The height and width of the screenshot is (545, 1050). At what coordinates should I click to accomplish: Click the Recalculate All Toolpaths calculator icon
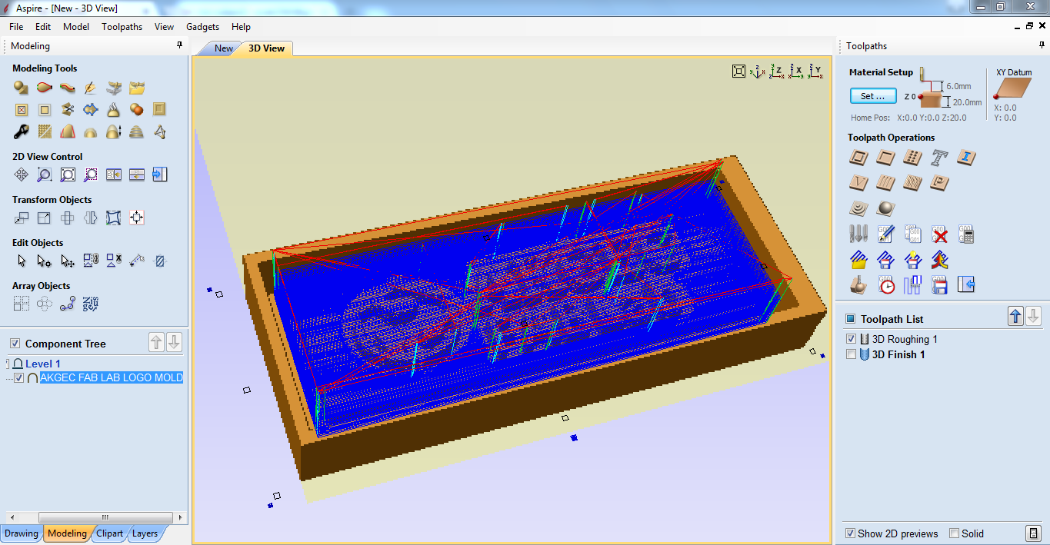pyautogui.click(x=966, y=234)
